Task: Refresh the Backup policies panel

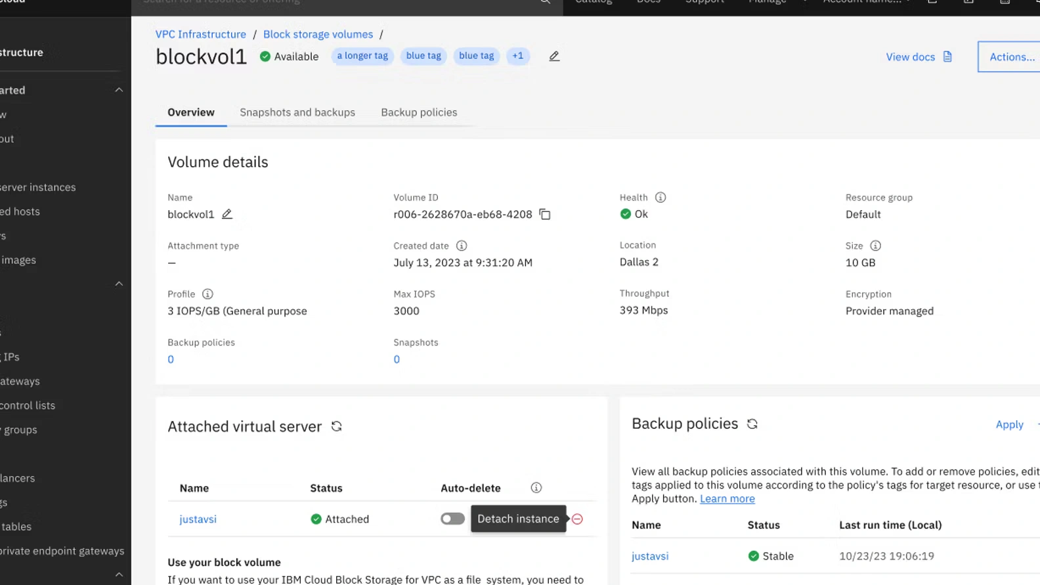Action: pyautogui.click(x=752, y=424)
